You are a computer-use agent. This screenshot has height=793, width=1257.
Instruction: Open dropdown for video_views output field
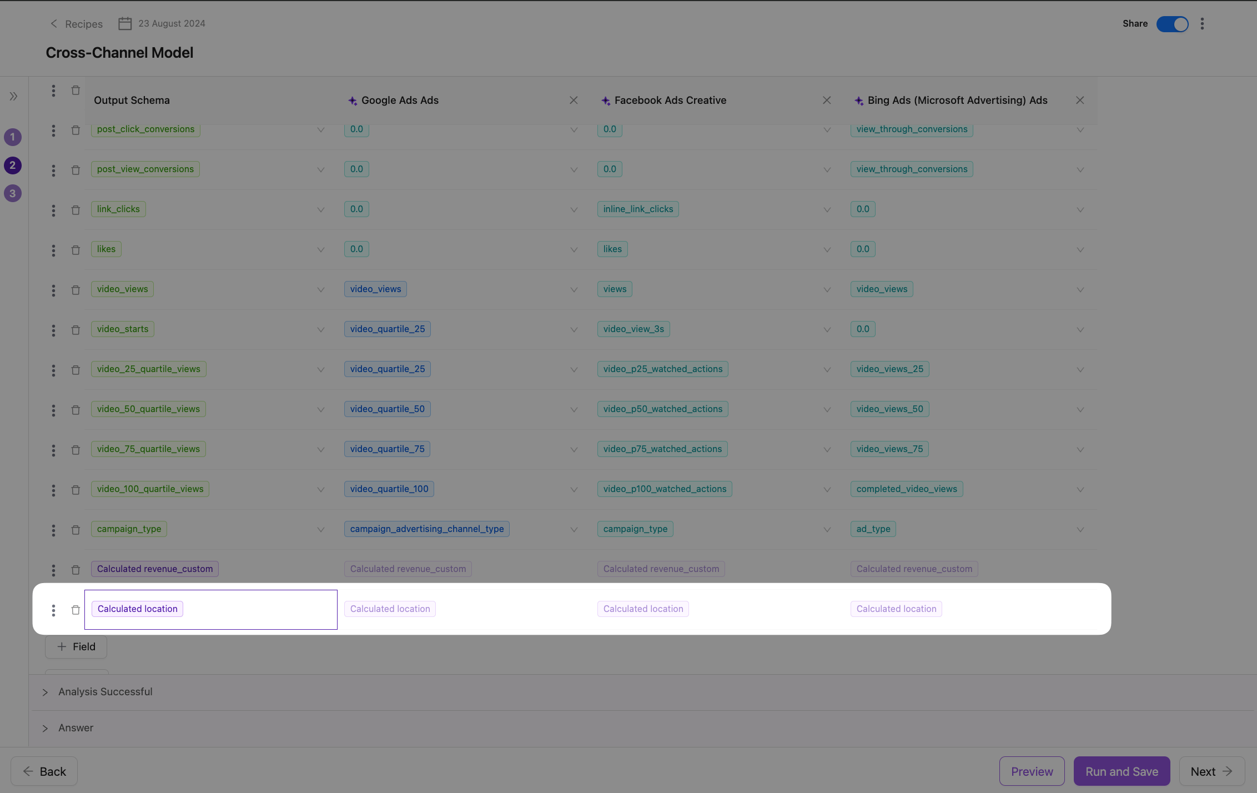(321, 290)
